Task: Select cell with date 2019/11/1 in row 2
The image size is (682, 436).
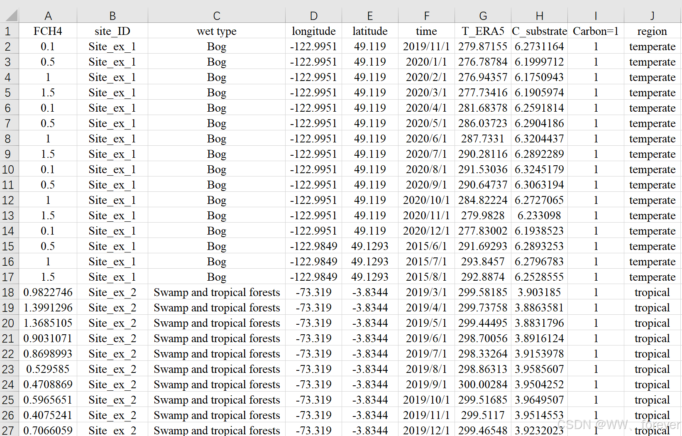Action: 426,46
